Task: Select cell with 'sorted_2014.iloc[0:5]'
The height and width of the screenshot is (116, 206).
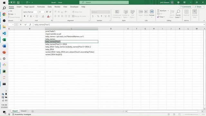Action: (71, 54)
